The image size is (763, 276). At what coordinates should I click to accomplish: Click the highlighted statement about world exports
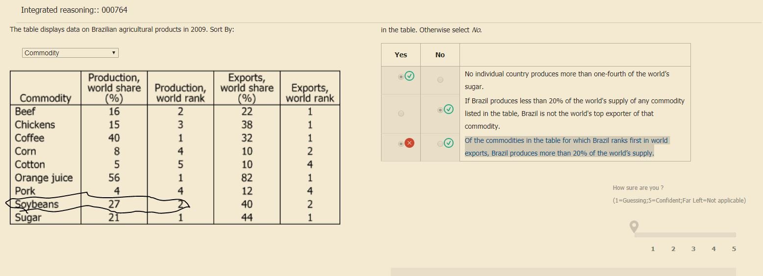click(566, 147)
